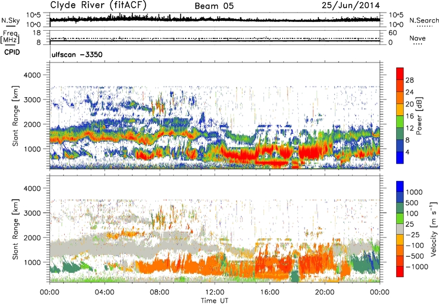The image size is (439, 304).
Task: Click the blue bottom segment of power colorbar
Action: (x=400, y=157)
